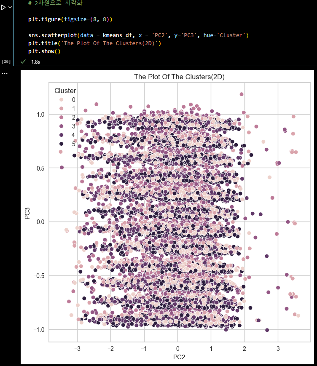Click legend color dot for cluster 5
317x366 pixels.
point(61,144)
